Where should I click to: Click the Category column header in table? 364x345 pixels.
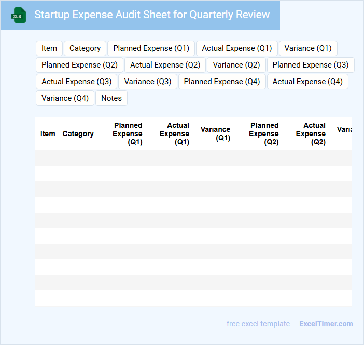[78, 134]
